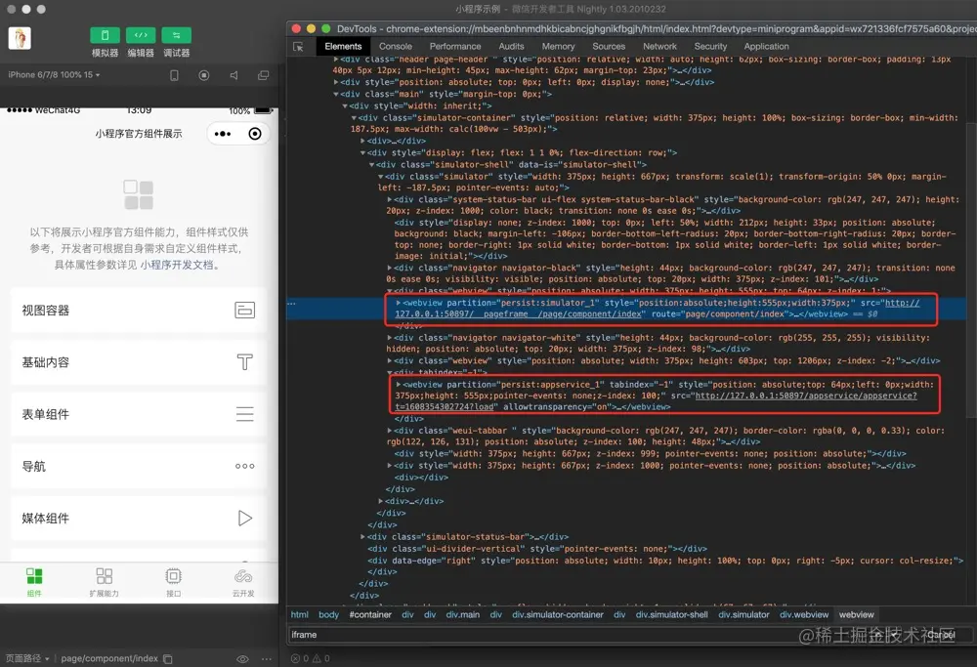Switch to the Console tab
The width and height of the screenshot is (977, 667).
point(395,46)
